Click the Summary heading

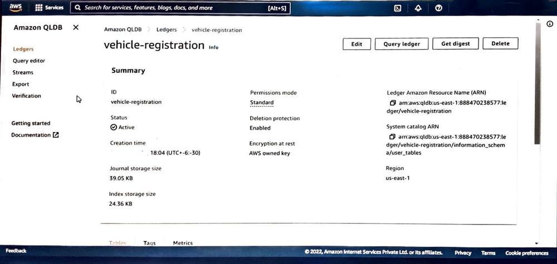click(128, 70)
